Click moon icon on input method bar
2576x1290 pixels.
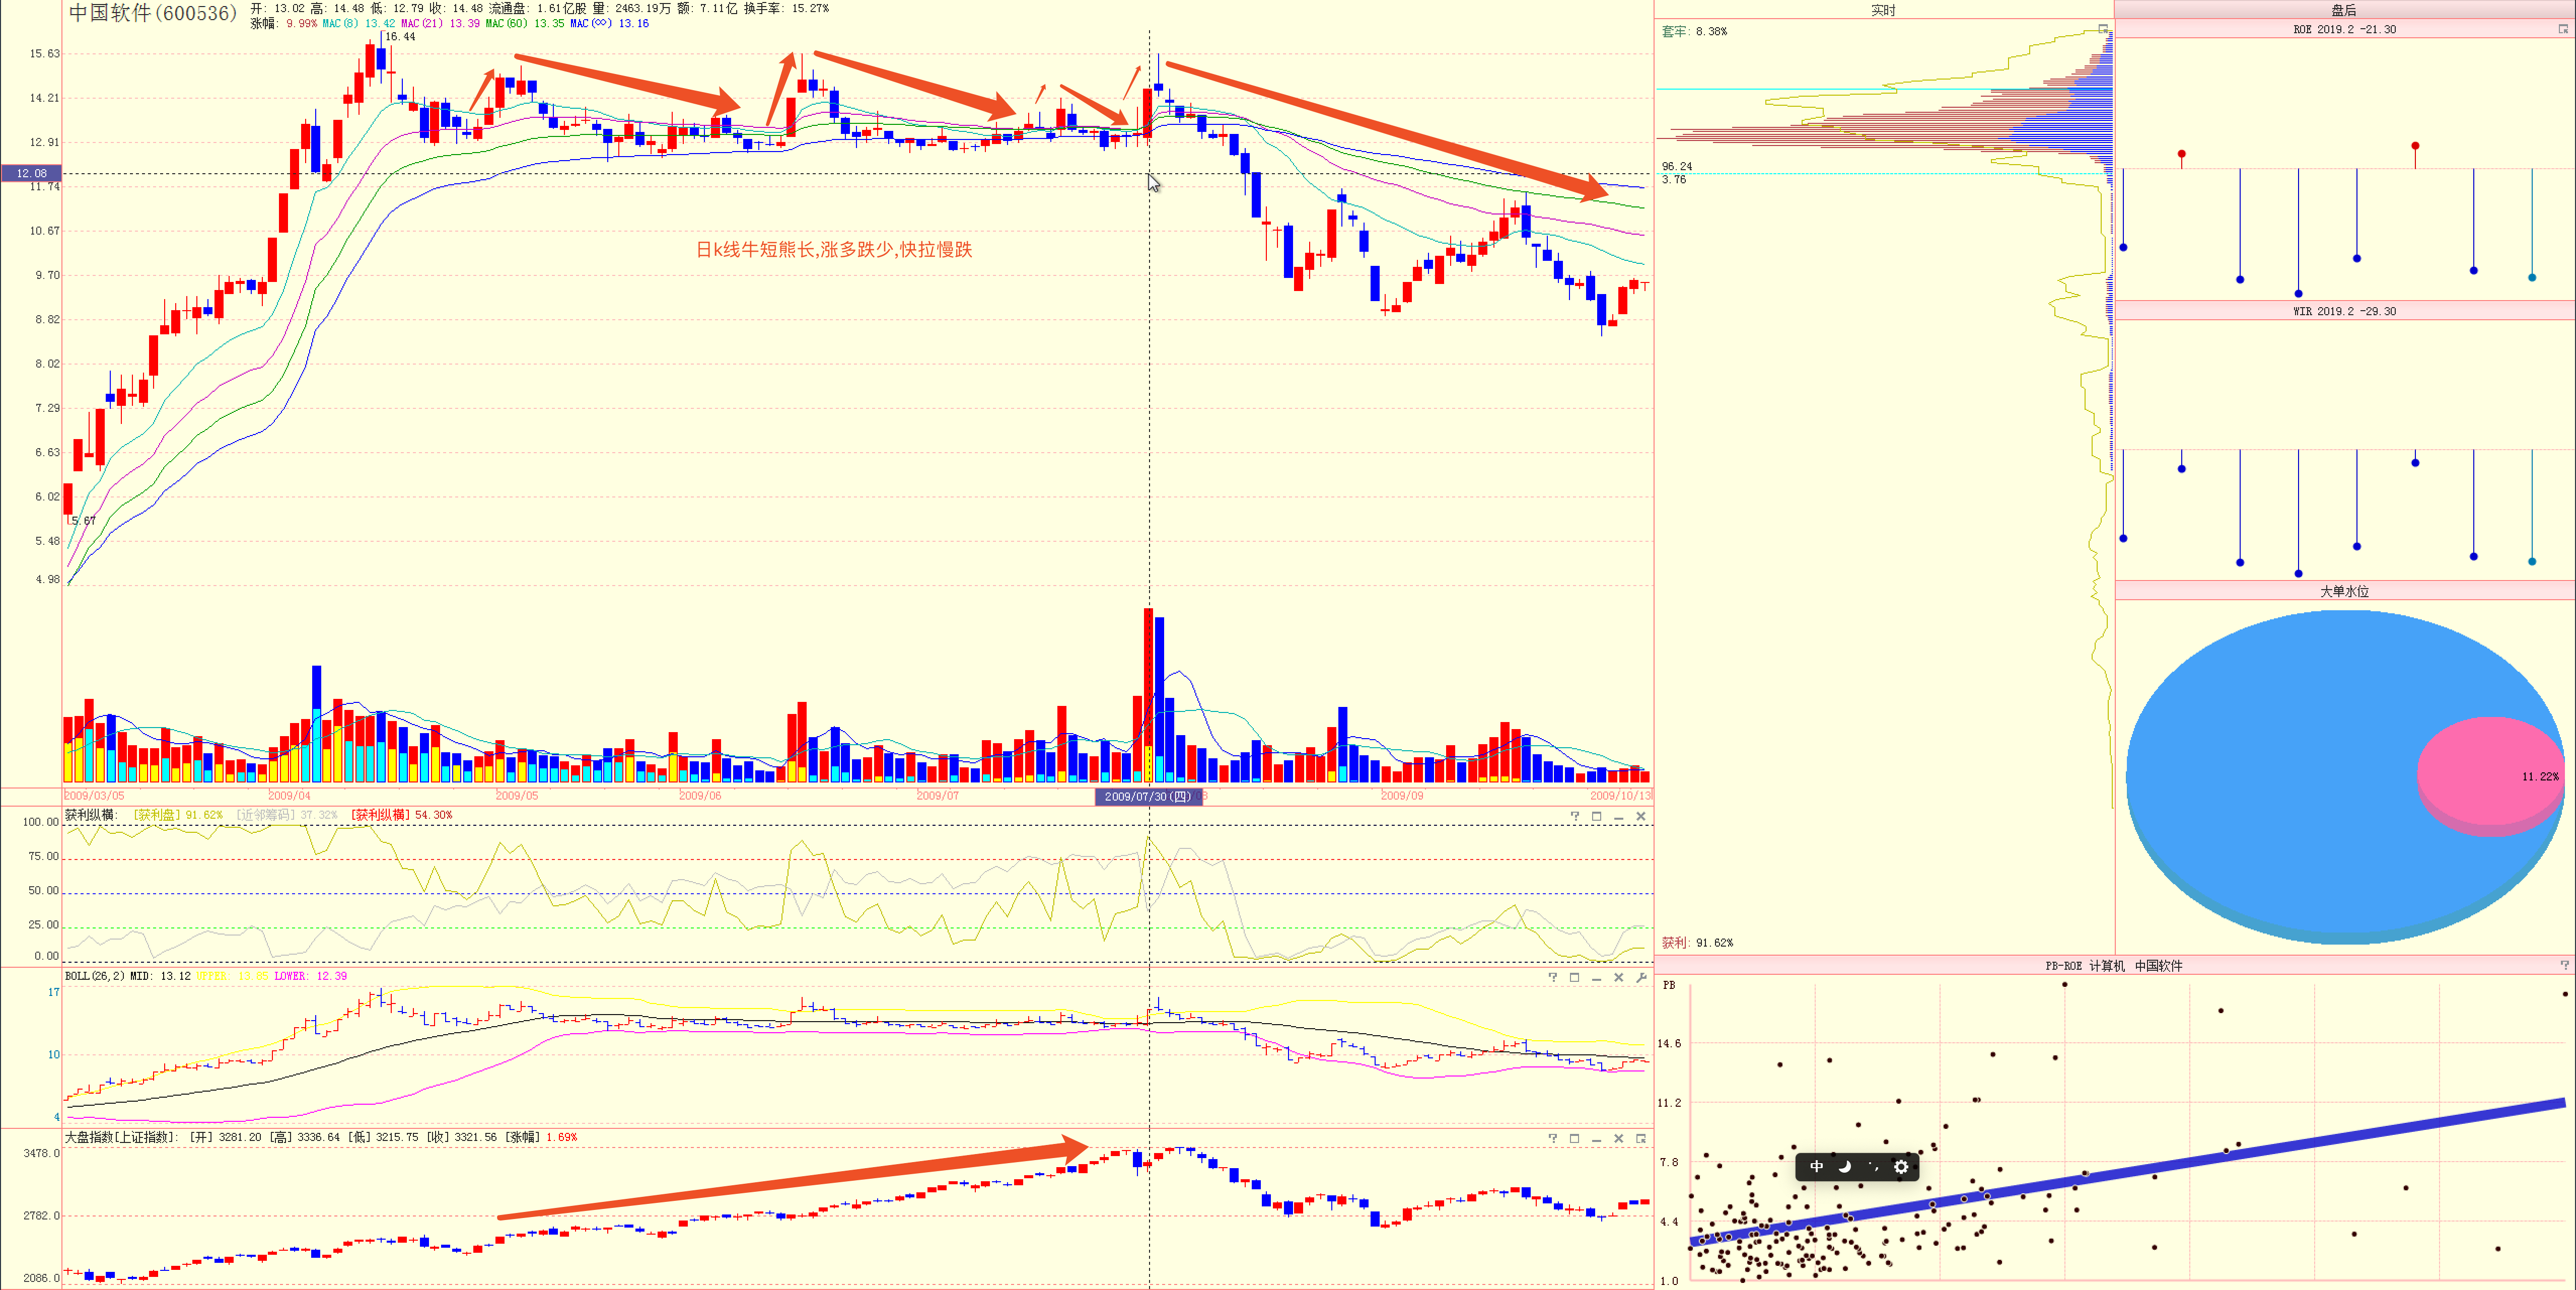[x=1845, y=1166]
